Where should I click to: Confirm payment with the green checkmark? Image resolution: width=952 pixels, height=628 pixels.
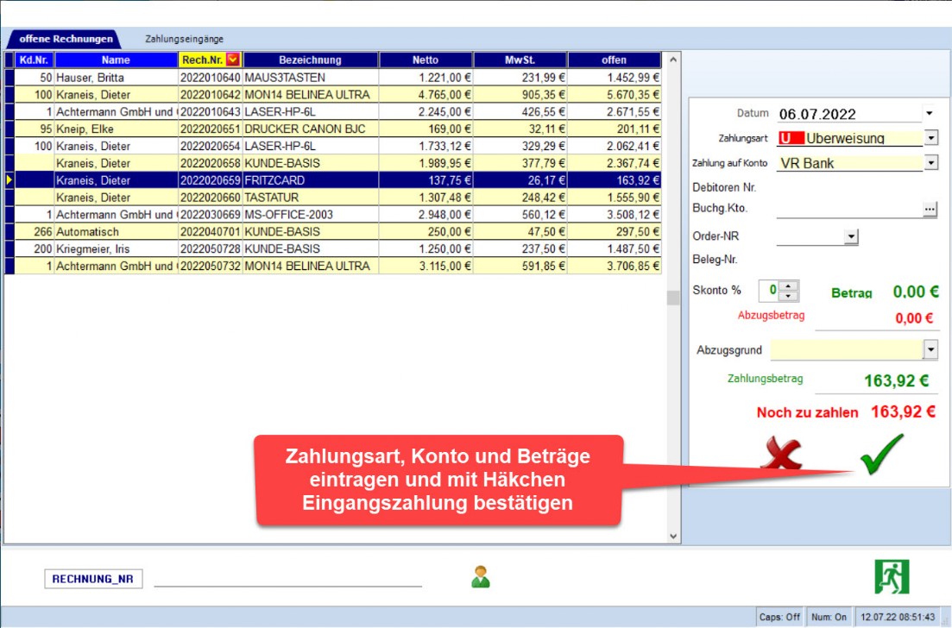tap(881, 453)
